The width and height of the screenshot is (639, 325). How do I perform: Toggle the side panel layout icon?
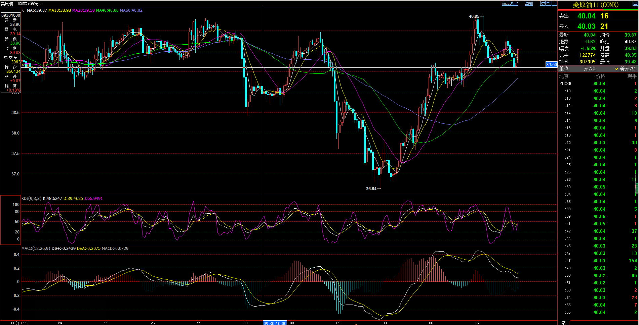tap(554, 3)
